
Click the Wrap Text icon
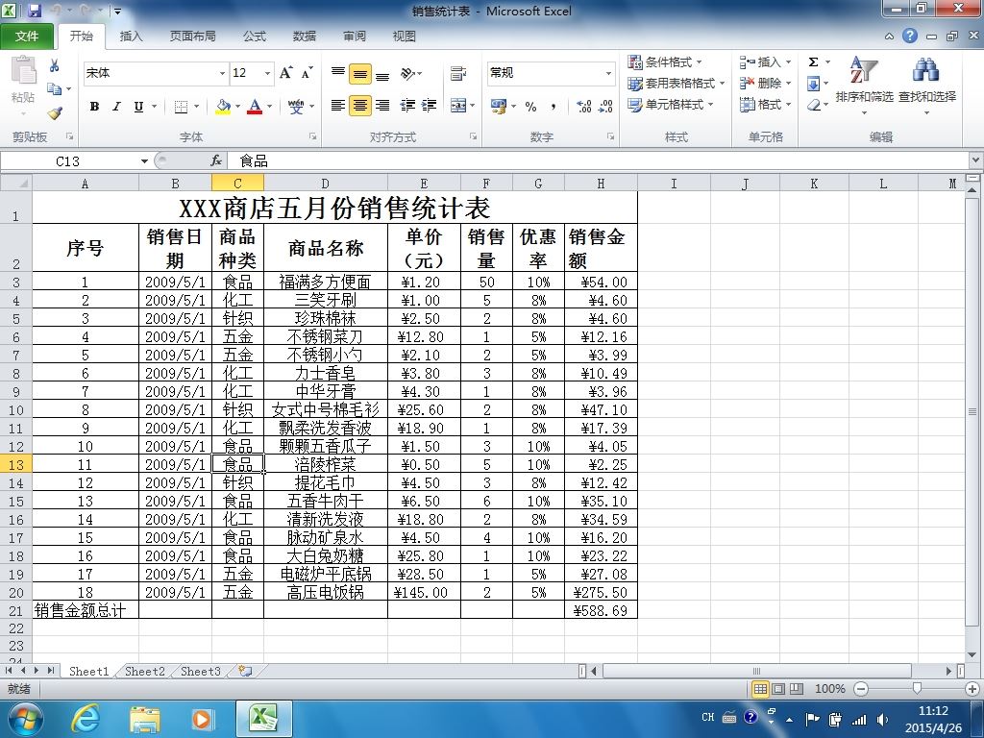point(458,73)
